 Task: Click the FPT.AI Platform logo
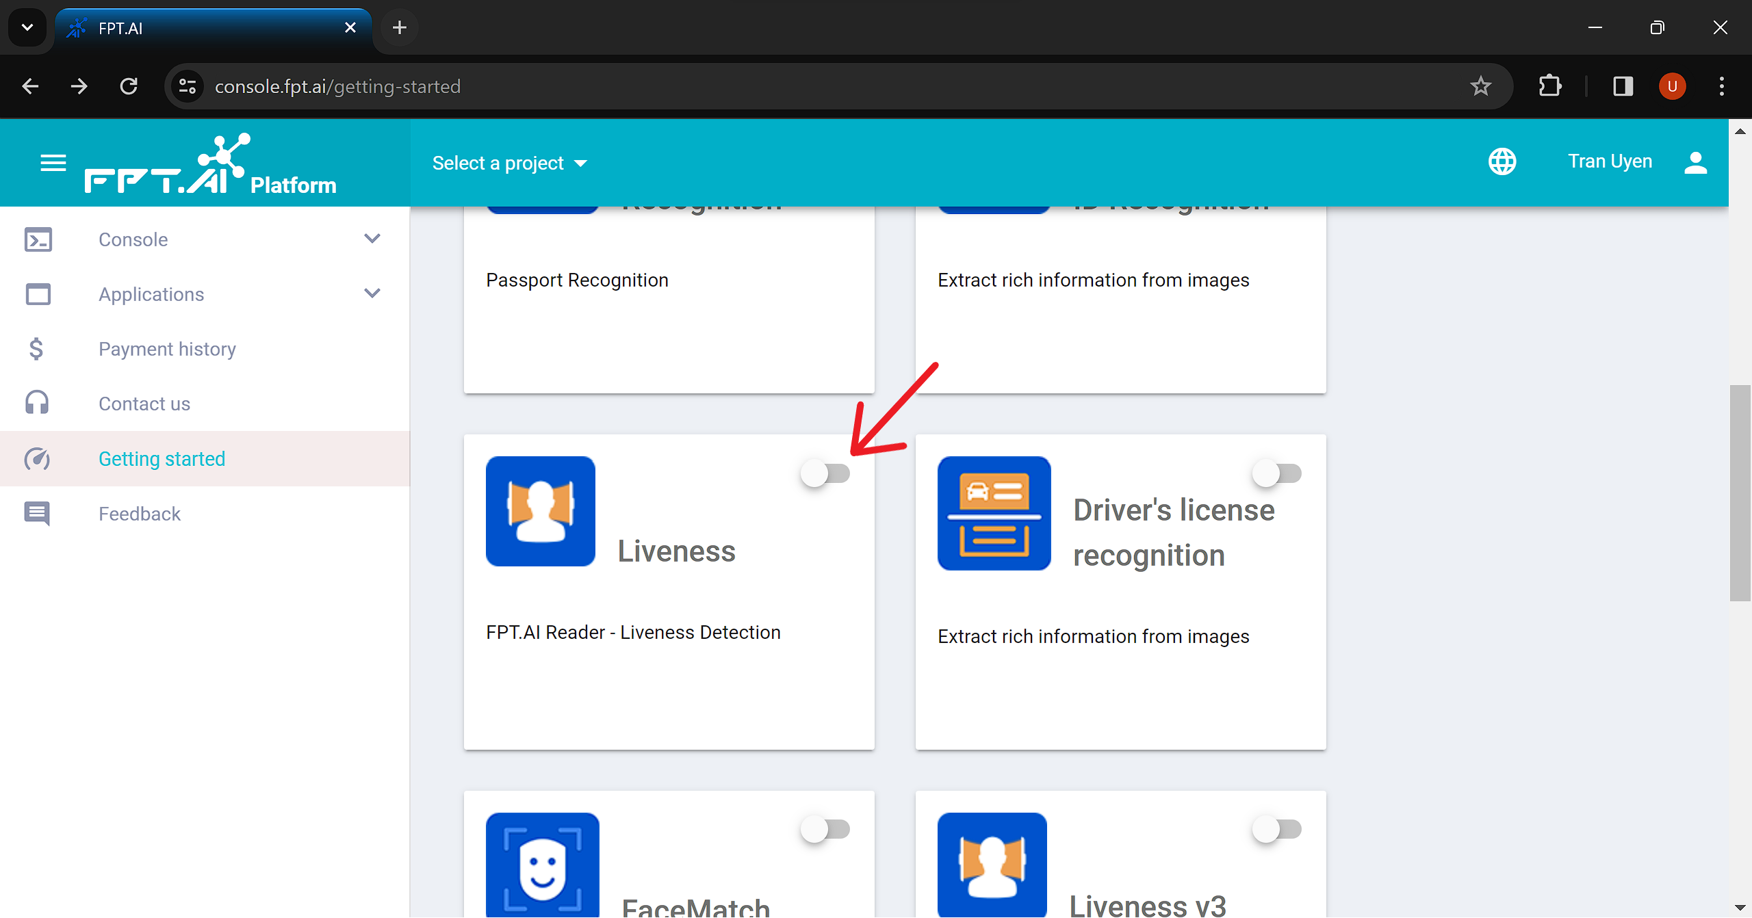click(211, 165)
